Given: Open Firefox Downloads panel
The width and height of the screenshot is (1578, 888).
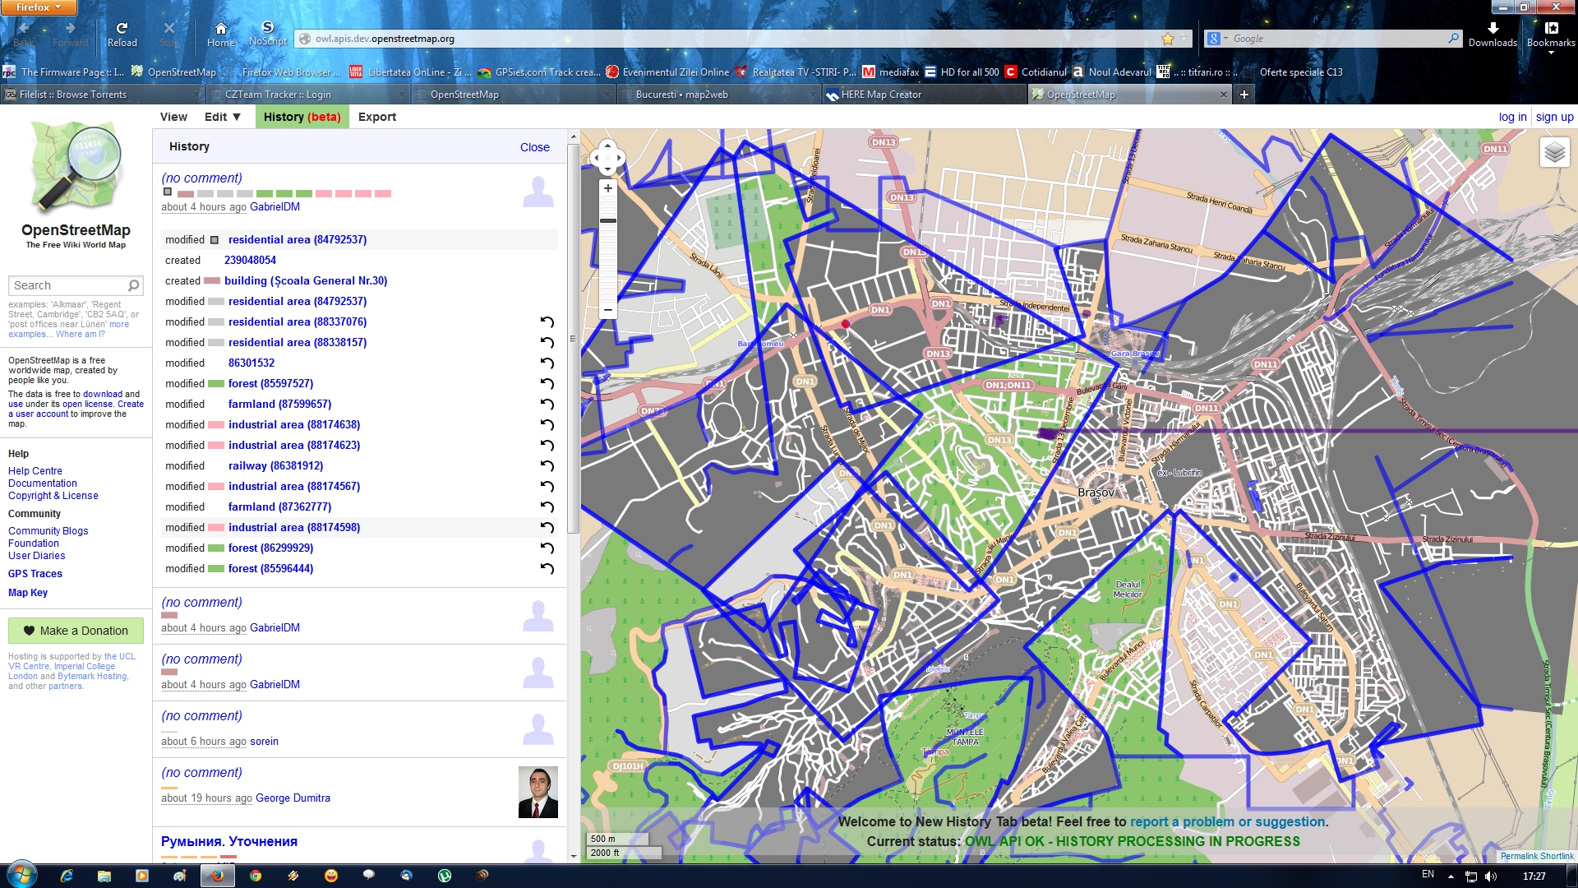Looking at the screenshot, I should (x=1493, y=34).
